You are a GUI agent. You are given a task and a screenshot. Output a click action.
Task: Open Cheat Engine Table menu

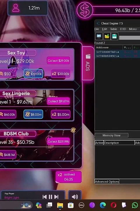coord(114,29)
